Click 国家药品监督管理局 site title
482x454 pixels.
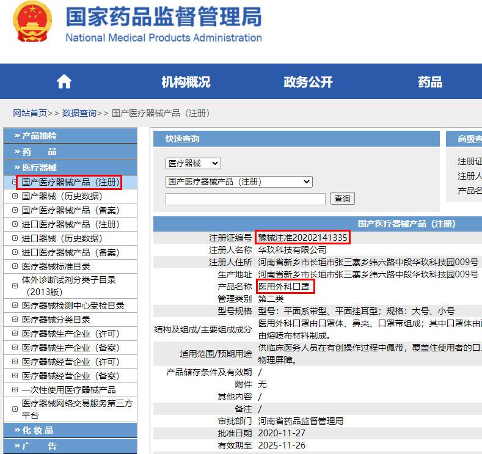[x=164, y=17]
